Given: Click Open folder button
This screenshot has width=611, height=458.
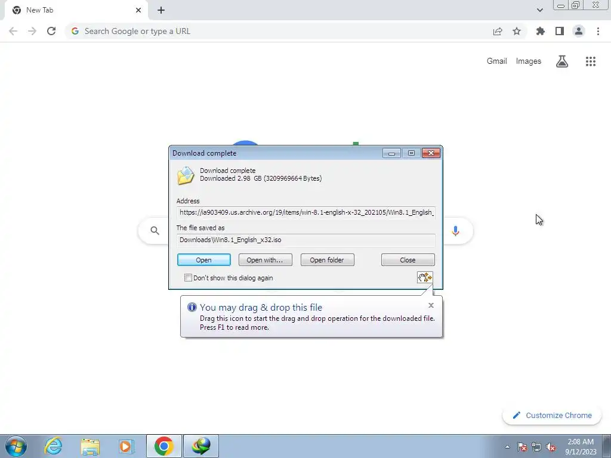Looking at the screenshot, I should tap(327, 260).
